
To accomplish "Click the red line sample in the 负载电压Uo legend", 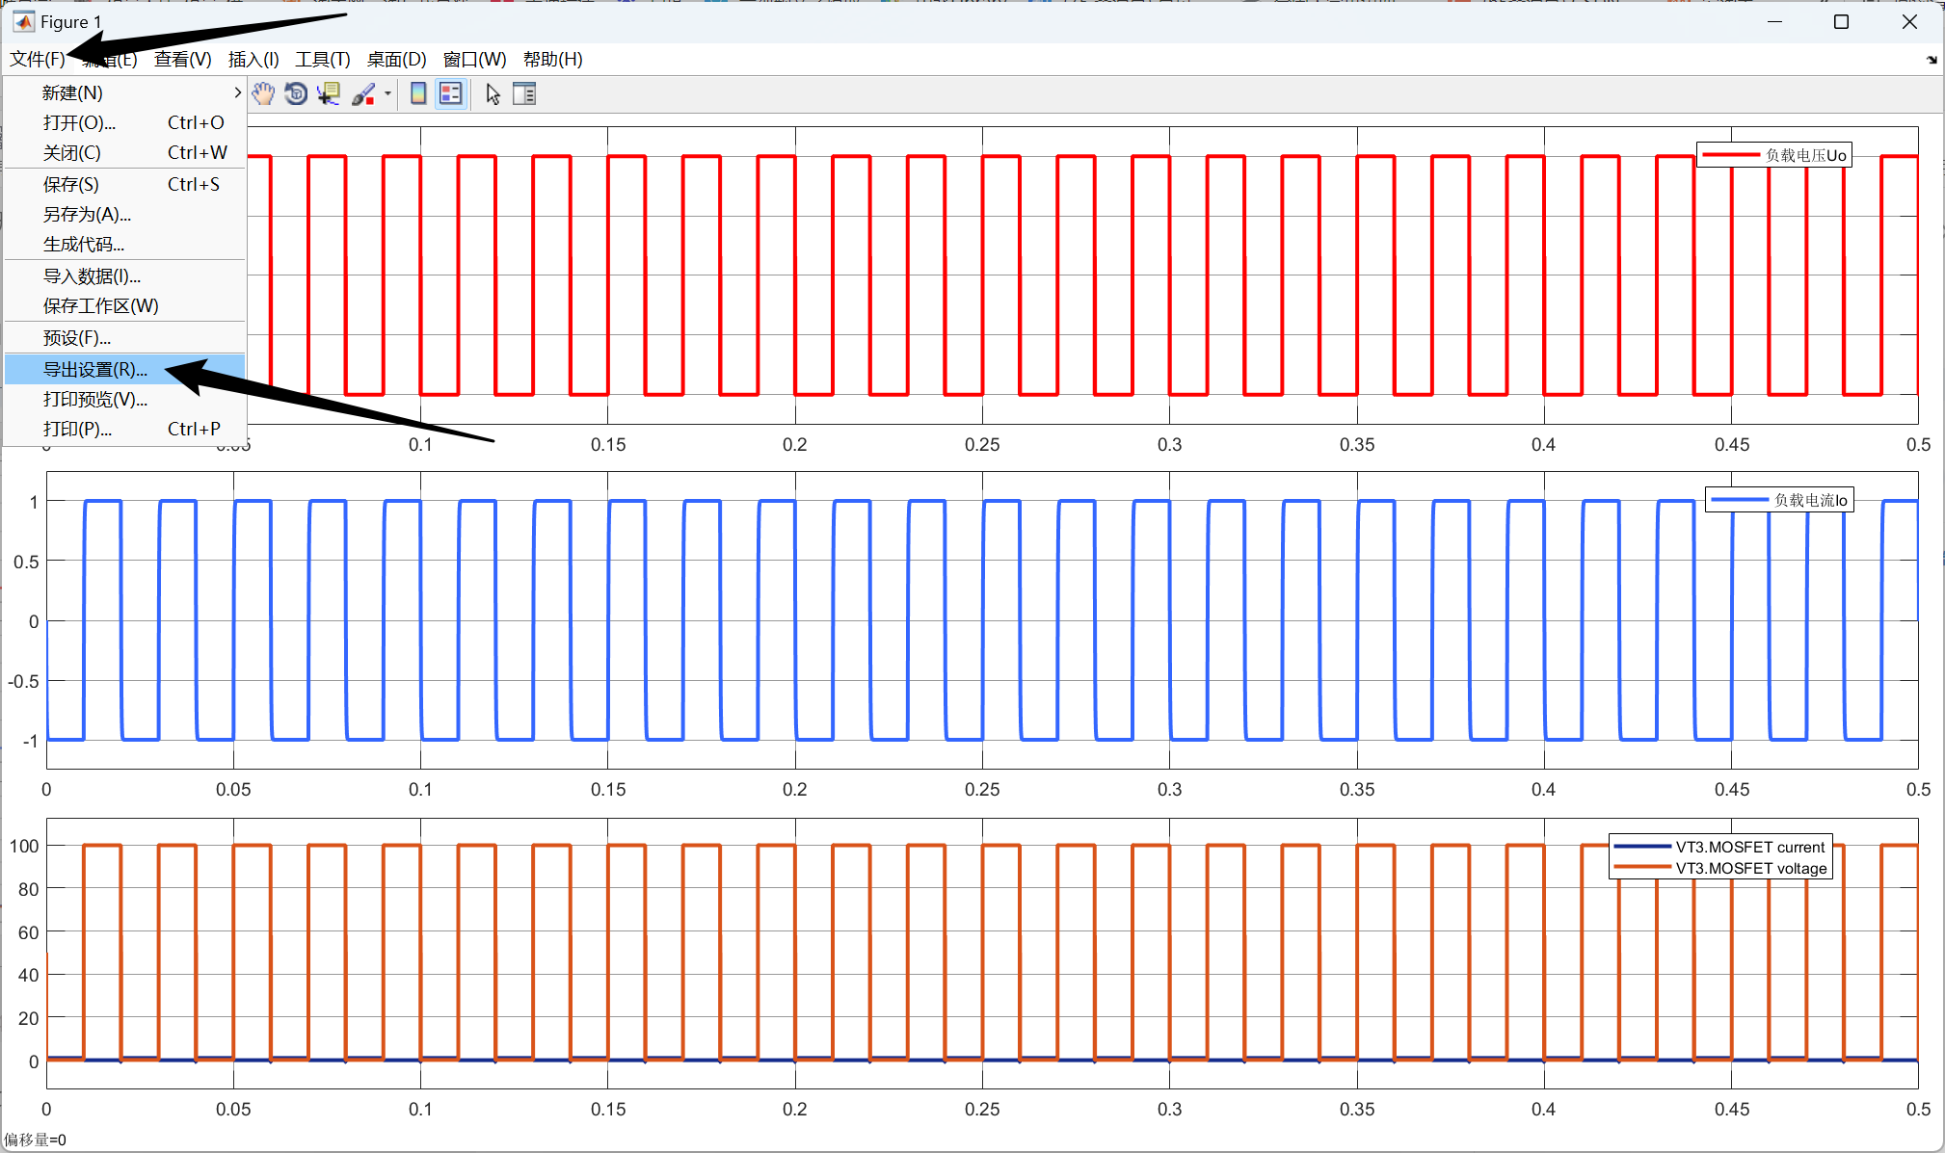I will [x=1731, y=155].
